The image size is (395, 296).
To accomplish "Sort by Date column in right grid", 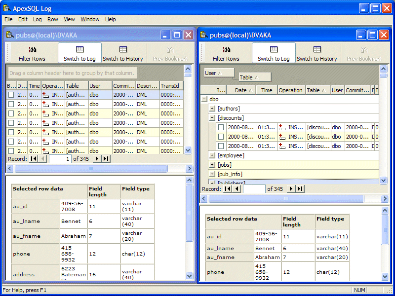I will click(x=241, y=90).
